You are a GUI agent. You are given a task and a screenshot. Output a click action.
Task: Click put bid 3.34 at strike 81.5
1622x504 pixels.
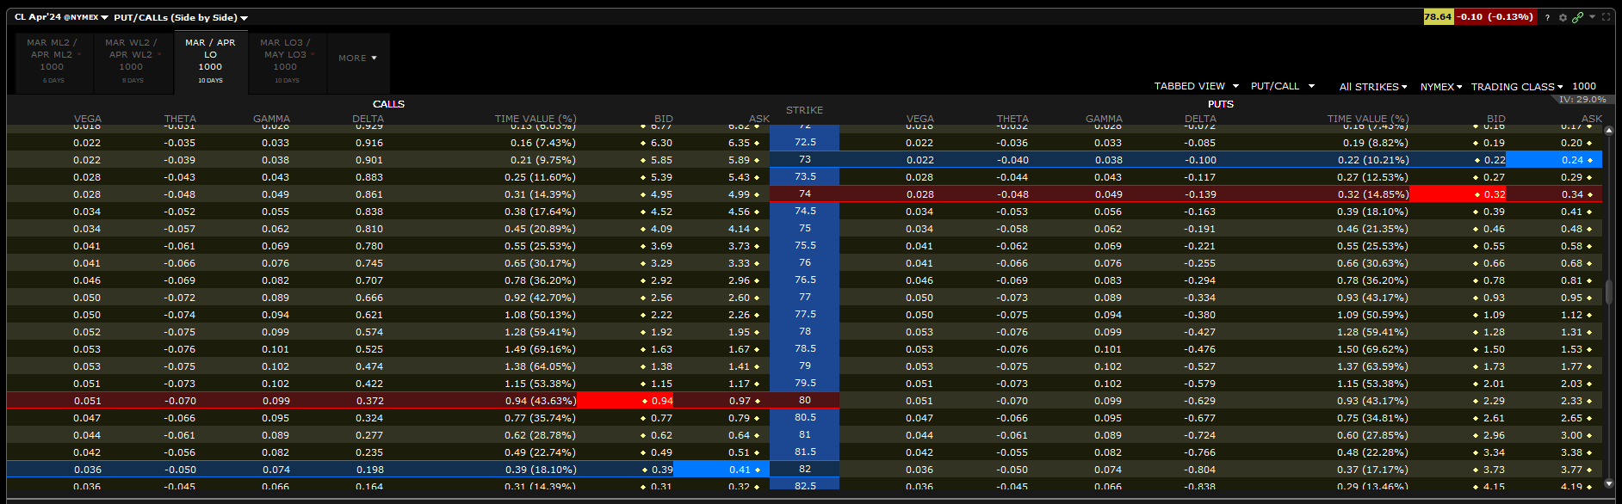click(x=1494, y=452)
